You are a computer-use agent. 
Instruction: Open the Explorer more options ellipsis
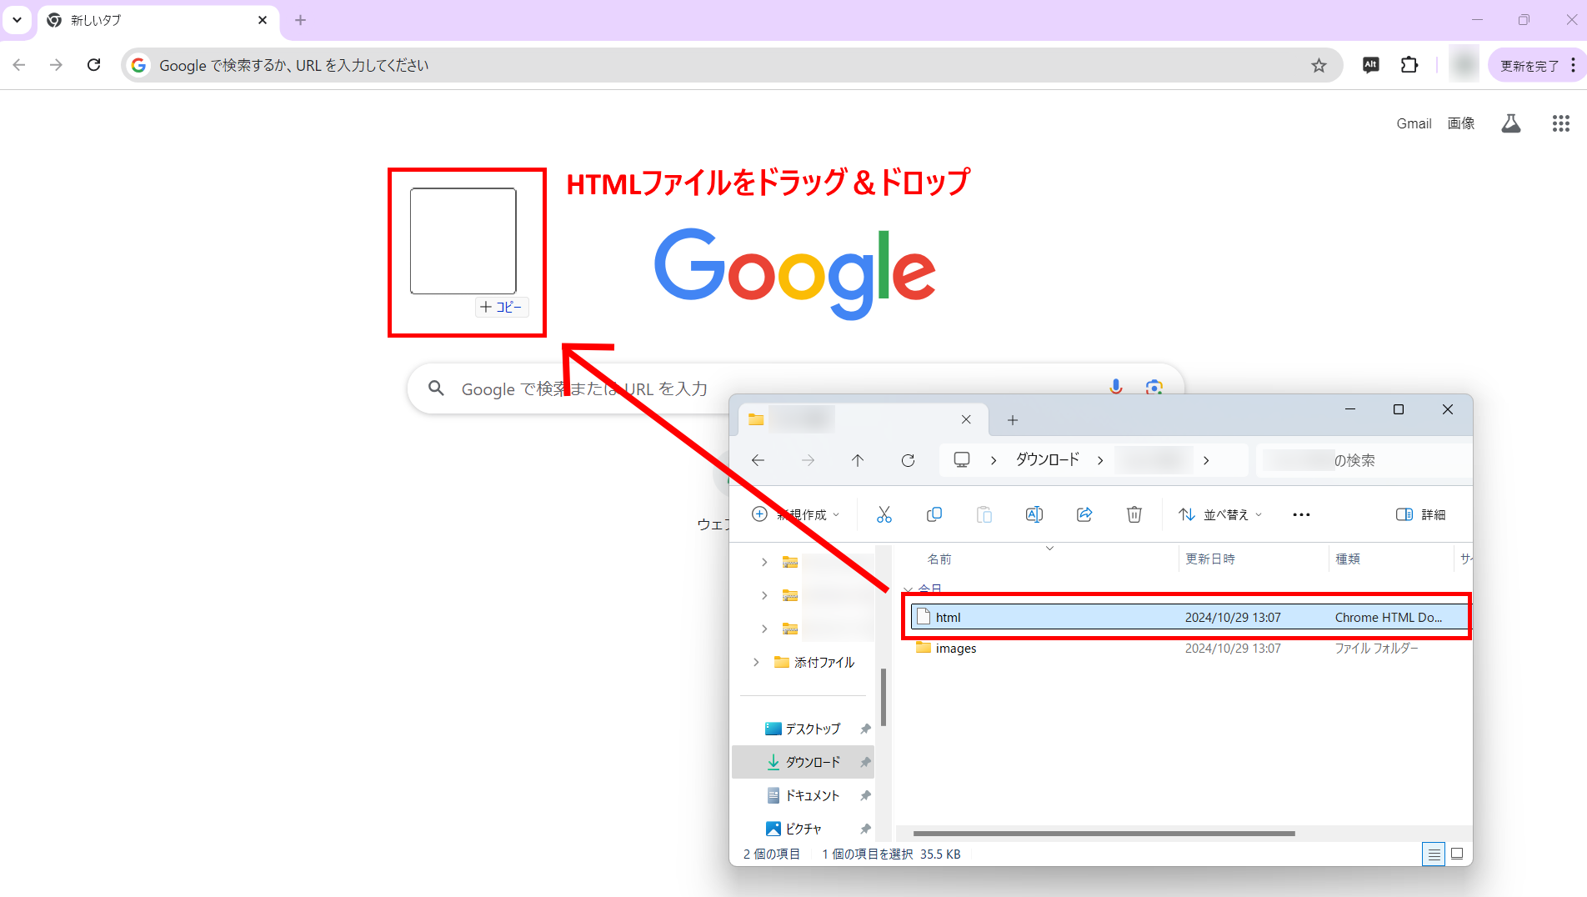tap(1301, 514)
